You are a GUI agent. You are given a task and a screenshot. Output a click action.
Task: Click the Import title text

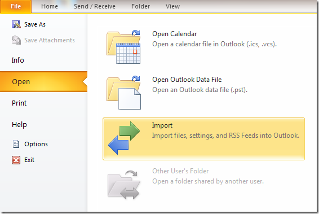pyautogui.click(x=162, y=125)
